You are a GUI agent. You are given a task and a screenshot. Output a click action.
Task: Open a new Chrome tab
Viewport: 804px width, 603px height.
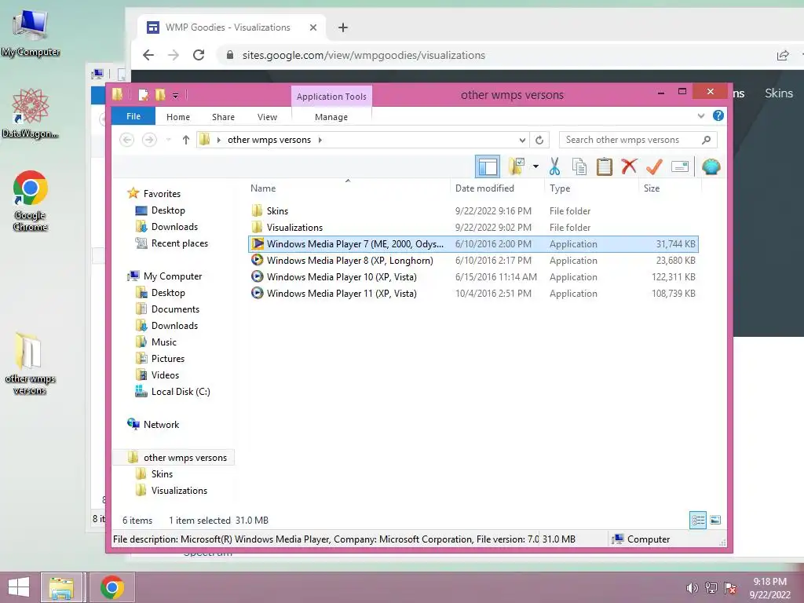343,27
